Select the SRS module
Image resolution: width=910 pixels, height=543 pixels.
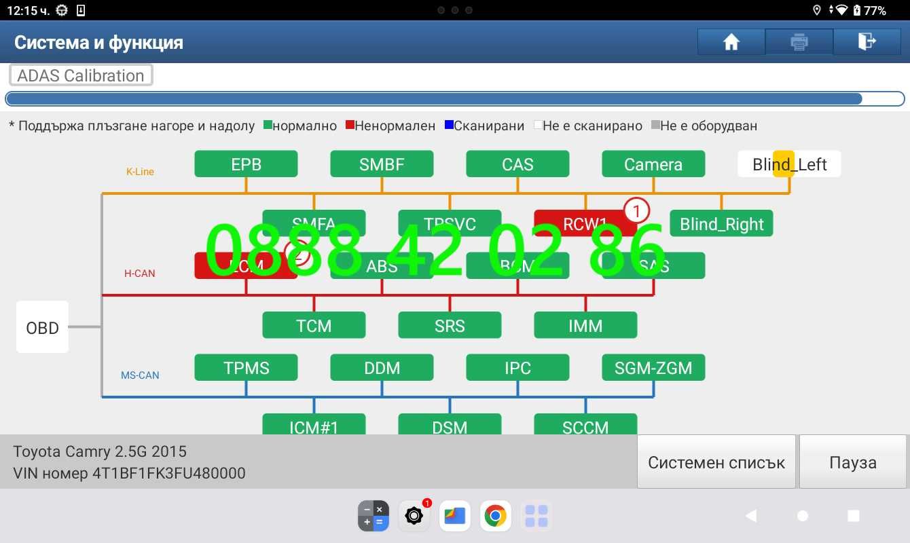tap(450, 326)
